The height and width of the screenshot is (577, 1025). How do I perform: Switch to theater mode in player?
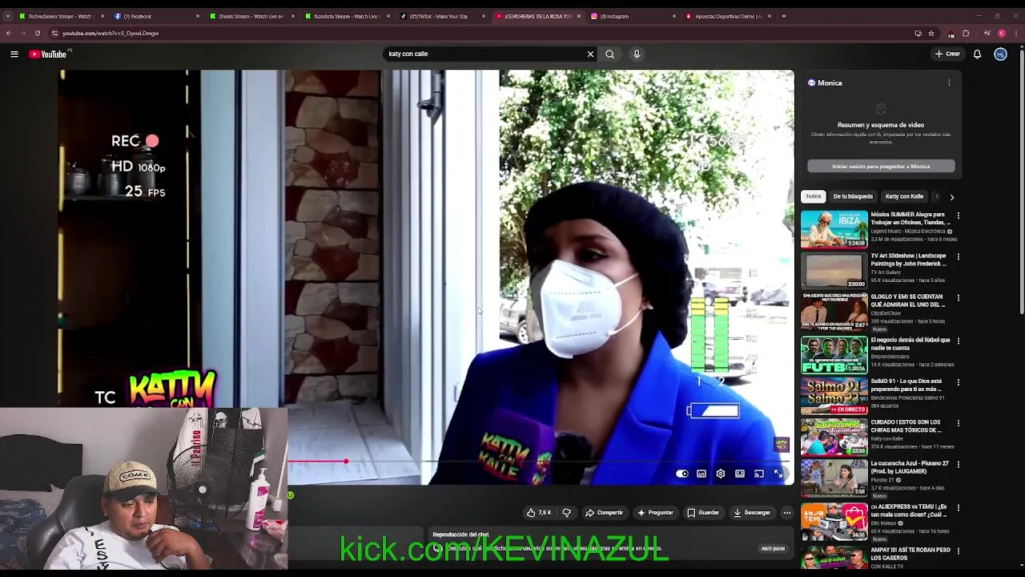click(740, 474)
